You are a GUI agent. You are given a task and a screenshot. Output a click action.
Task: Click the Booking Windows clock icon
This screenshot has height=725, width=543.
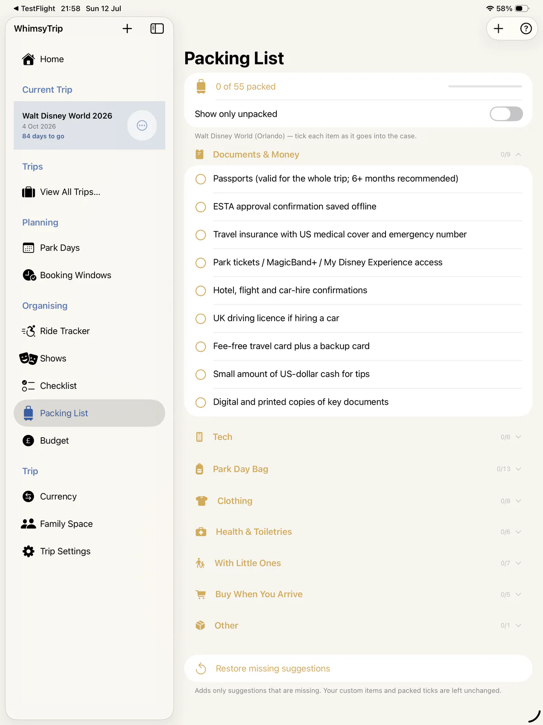pyautogui.click(x=29, y=275)
